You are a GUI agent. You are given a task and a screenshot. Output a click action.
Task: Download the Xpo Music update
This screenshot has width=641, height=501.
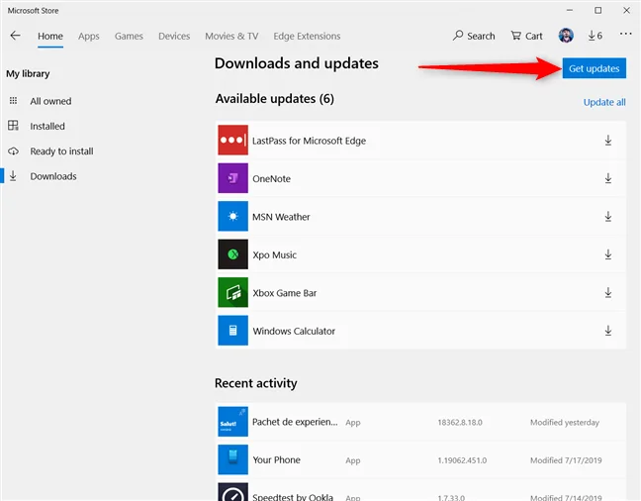(x=608, y=254)
